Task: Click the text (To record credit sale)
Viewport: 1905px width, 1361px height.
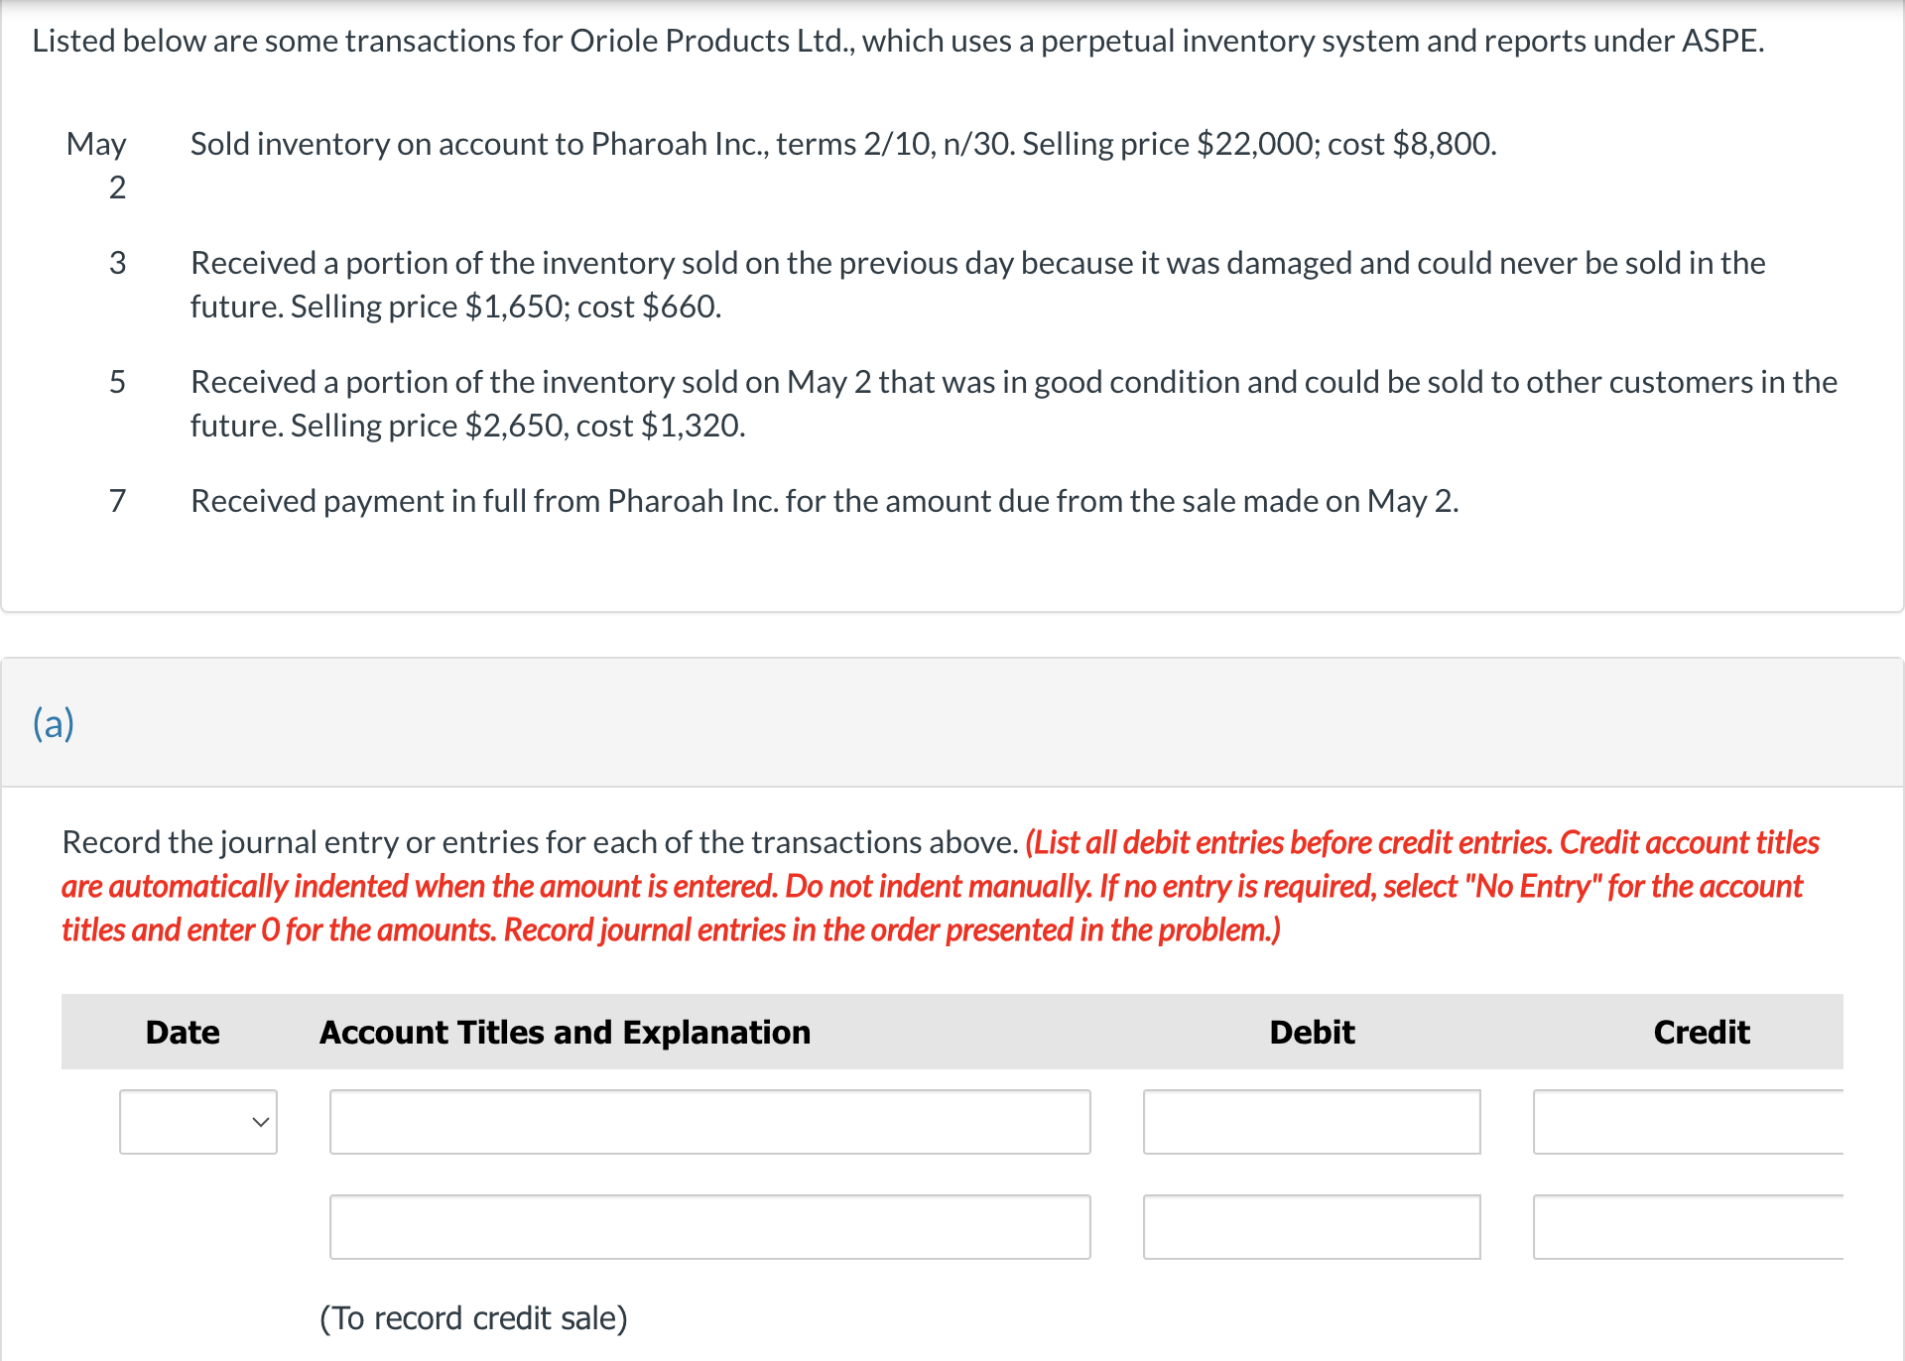Action: [x=474, y=1317]
